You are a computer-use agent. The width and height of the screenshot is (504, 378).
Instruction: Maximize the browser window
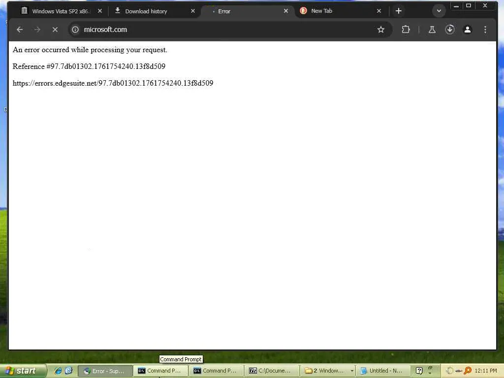(469, 6)
